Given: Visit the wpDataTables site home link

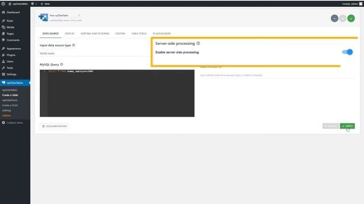Looking at the screenshot, I should click(18, 4).
